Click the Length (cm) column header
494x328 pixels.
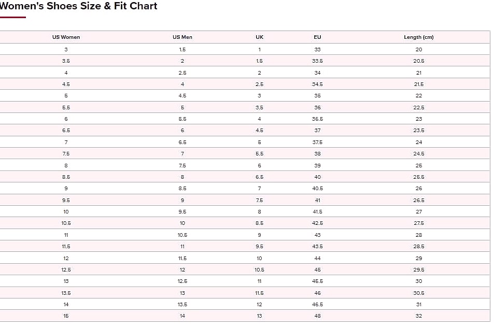(x=419, y=37)
